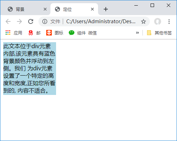Open the 图标 bookmark
Image resolution: width=177 pixels, height=141 pixels.
tap(55, 33)
